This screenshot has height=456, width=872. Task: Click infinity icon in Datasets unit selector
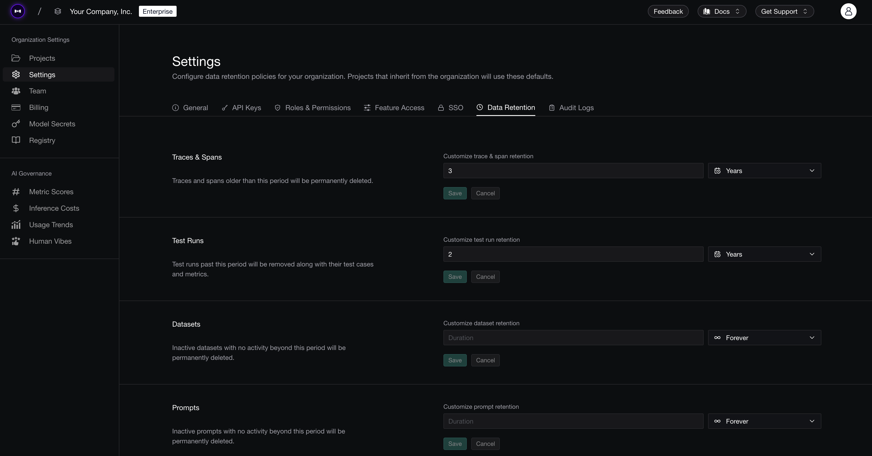[x=717, y=337]
